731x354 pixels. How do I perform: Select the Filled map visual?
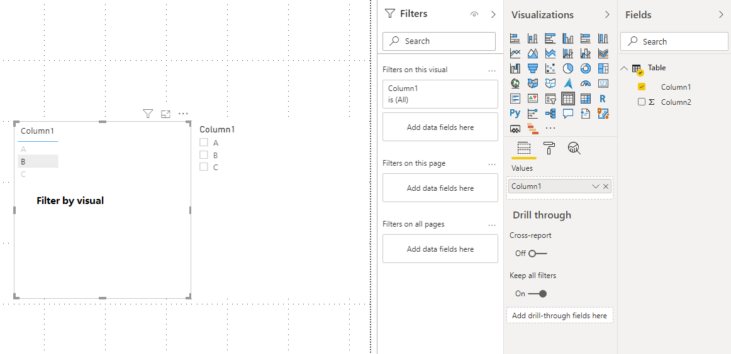(533, 83)
